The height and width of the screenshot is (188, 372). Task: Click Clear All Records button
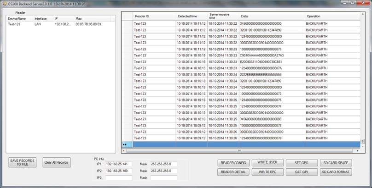[x=57, y=162]
